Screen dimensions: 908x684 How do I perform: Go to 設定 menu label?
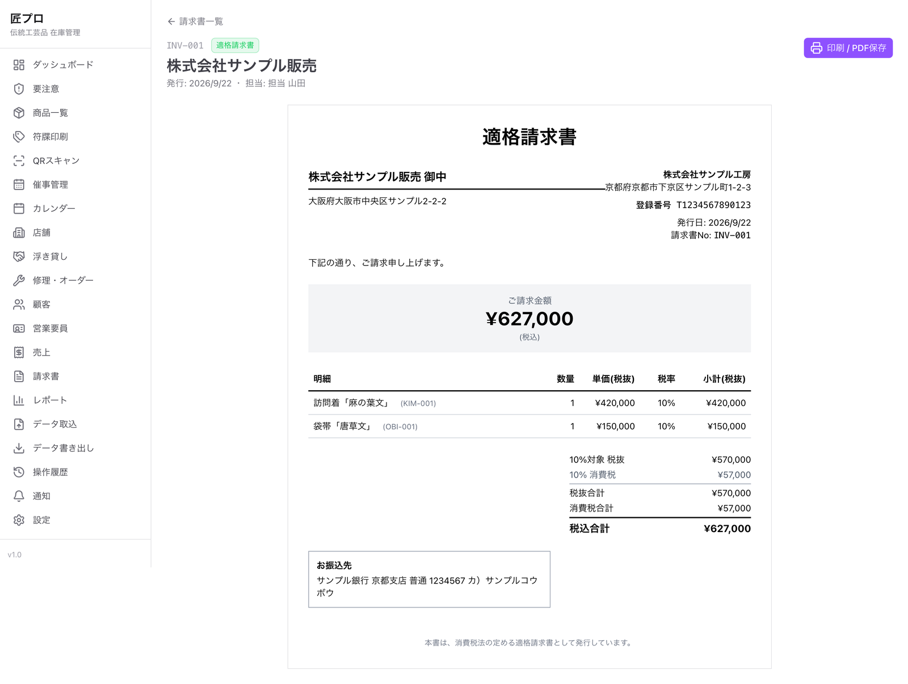coord(41,520)
